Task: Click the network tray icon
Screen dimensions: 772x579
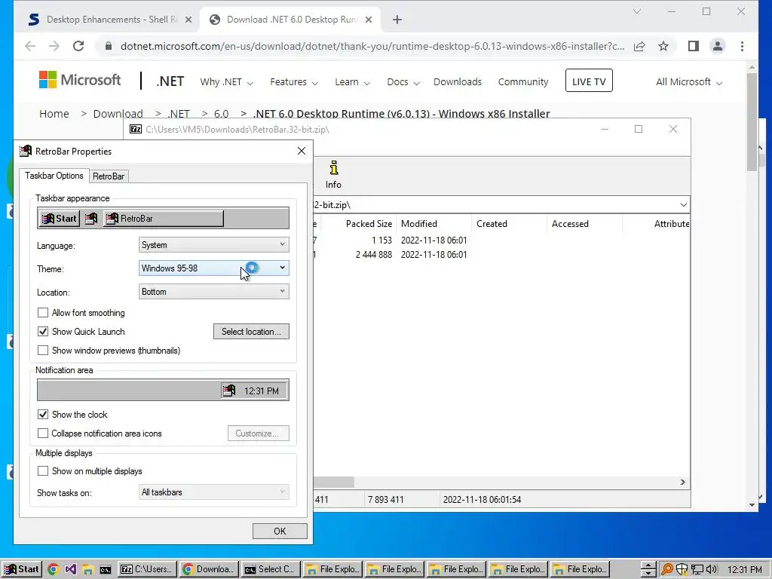Action: (x=697, y=570)
